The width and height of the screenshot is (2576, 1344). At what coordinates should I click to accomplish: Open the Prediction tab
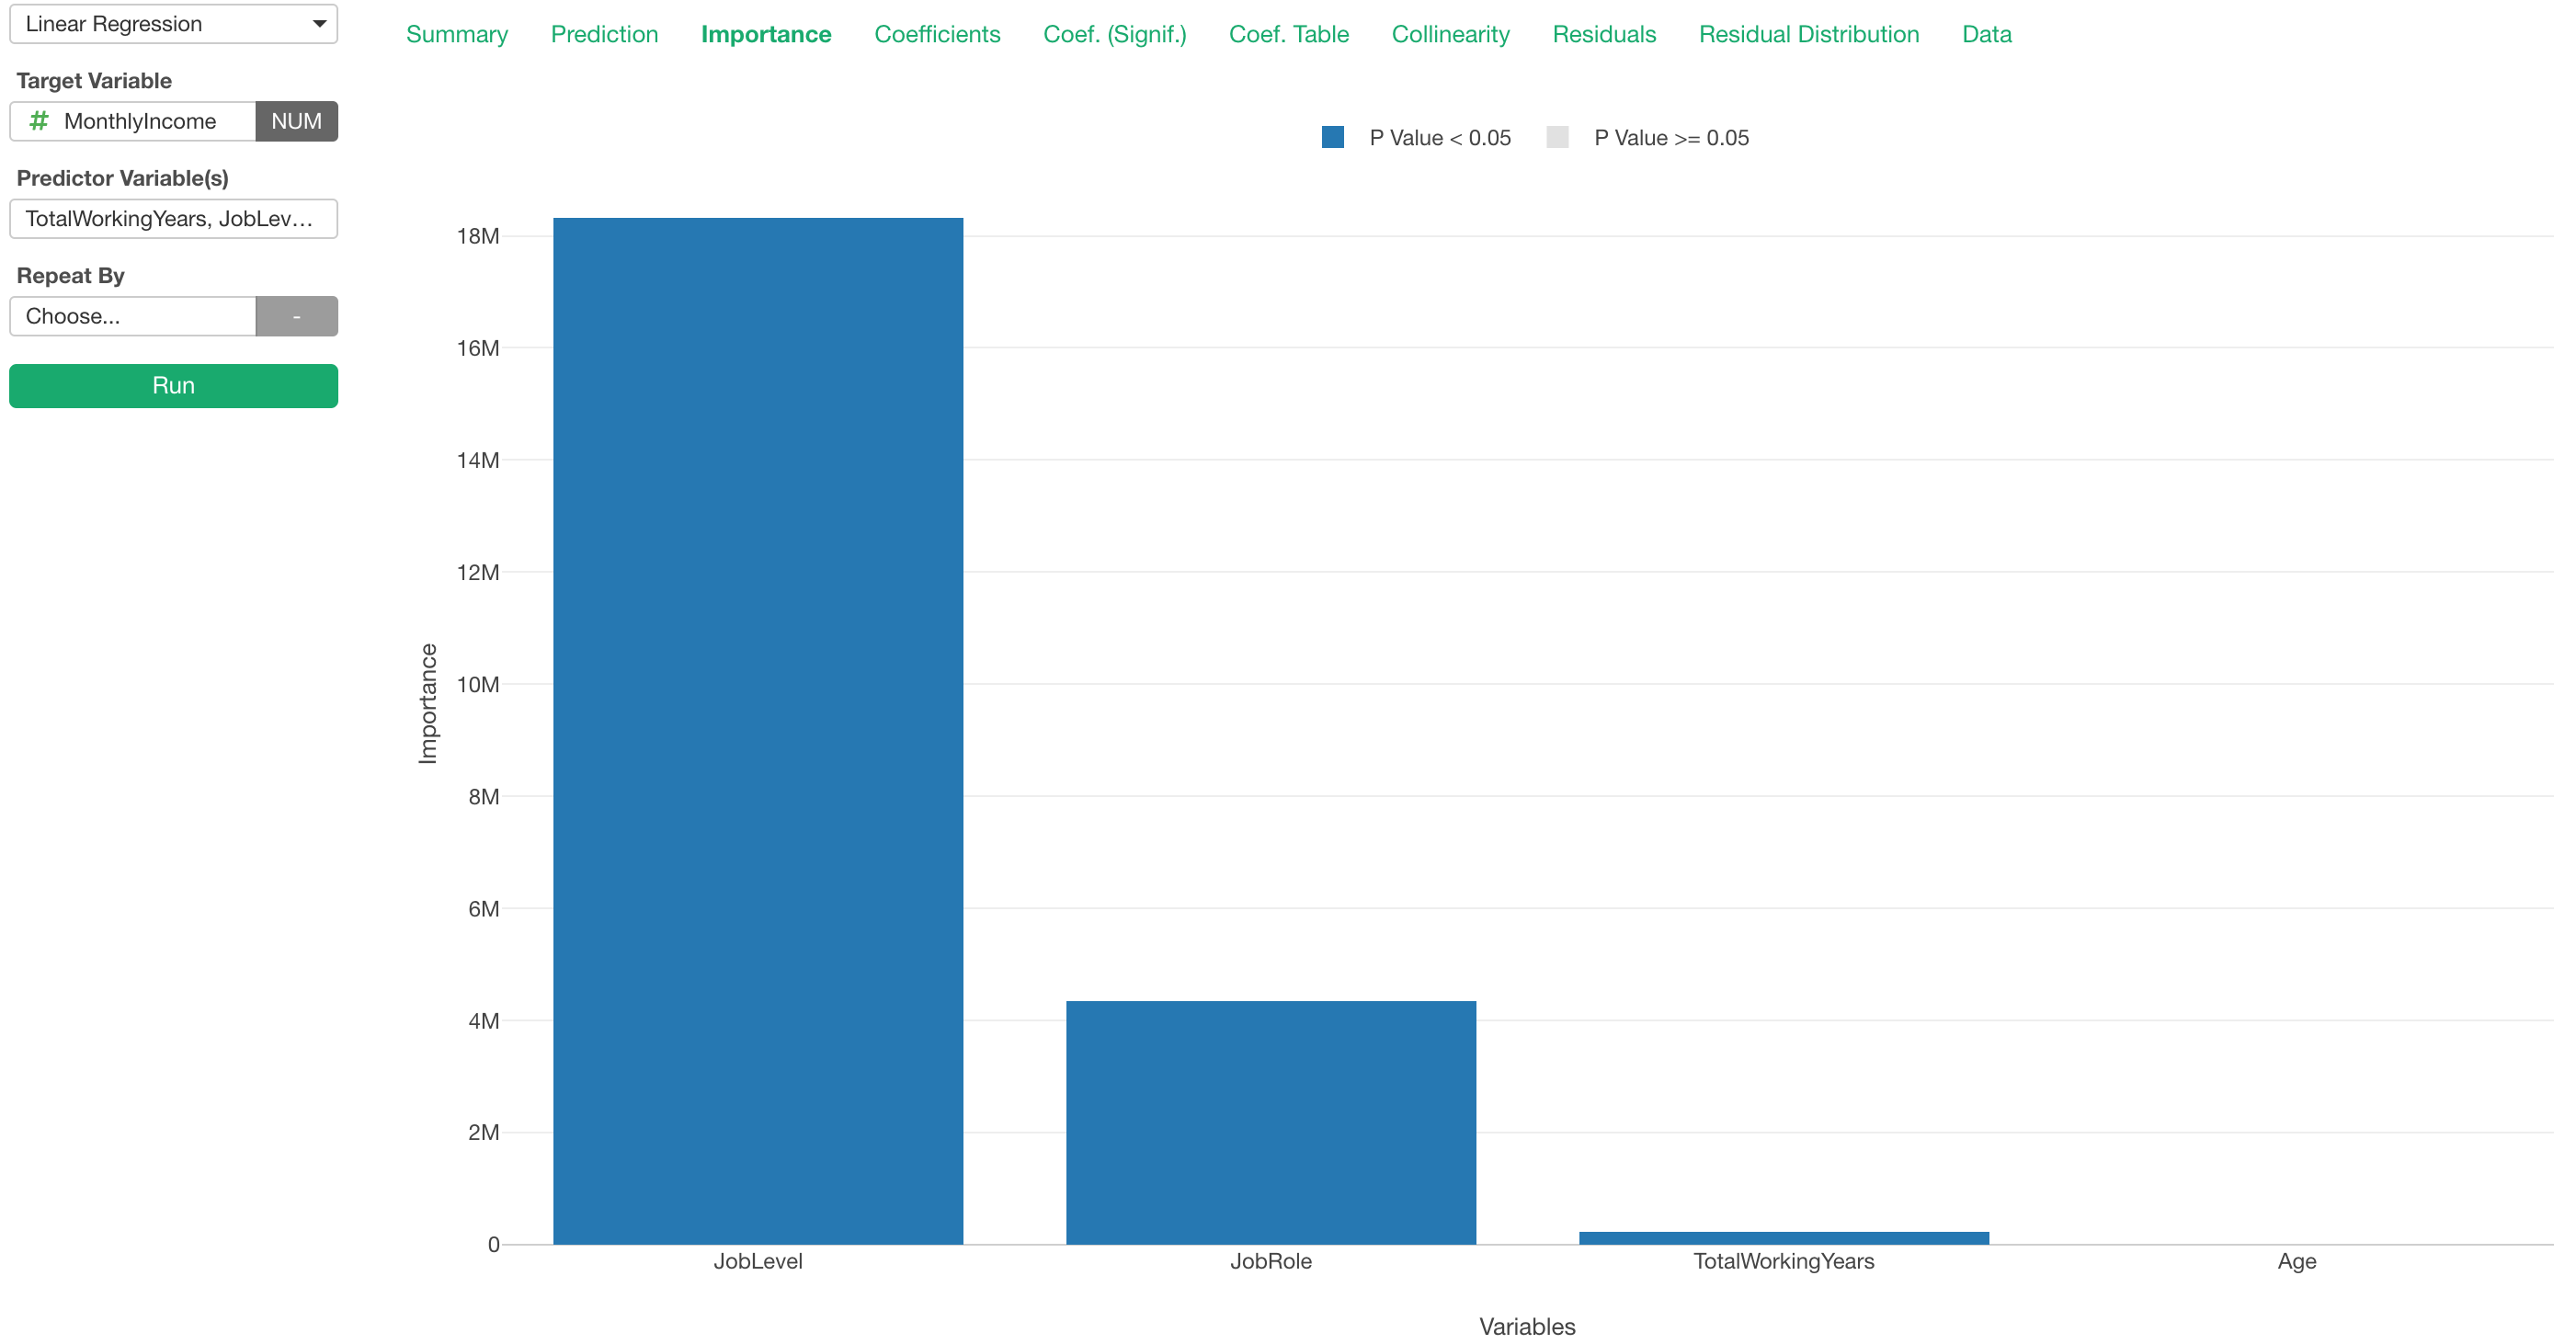click(604, 33)
